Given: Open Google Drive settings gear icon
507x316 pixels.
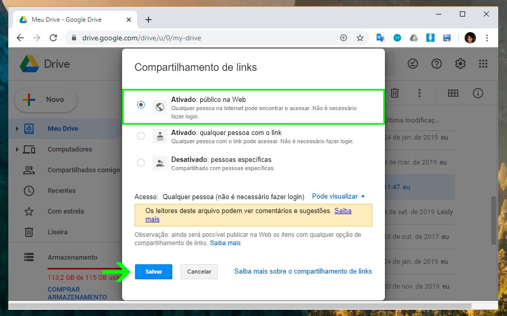Looking at the screenshot, I should point(460,64).
